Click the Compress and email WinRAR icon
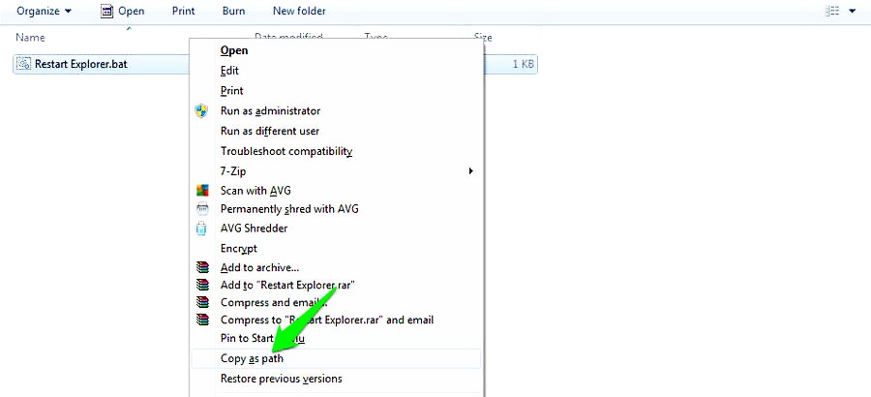The image size is (871, 397). (203, 302)
